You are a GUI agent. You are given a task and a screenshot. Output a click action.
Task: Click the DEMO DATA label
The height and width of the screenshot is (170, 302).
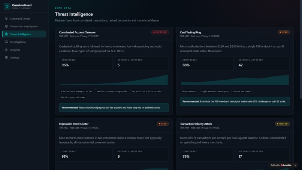coord(63,8)
